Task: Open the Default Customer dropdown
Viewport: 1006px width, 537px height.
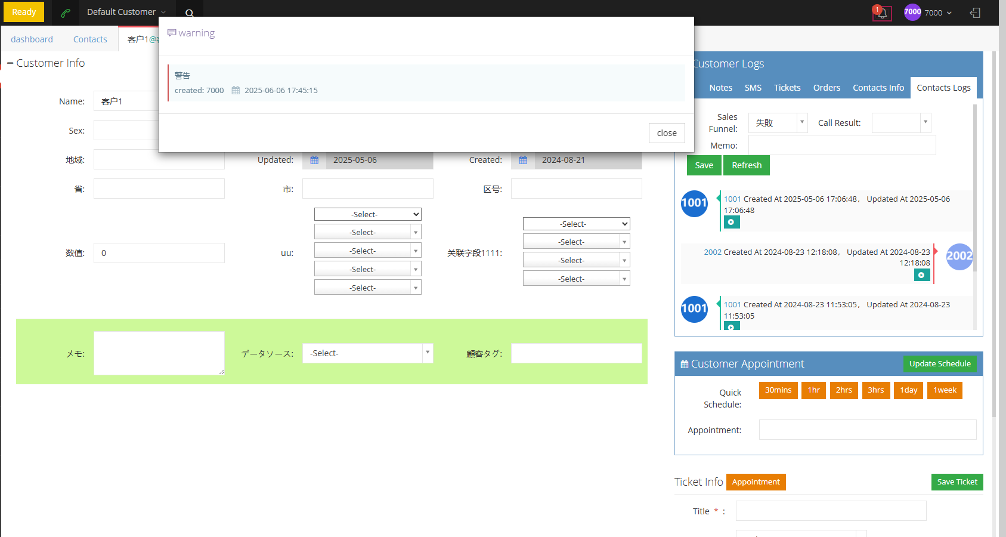Action: click(126, 12)
